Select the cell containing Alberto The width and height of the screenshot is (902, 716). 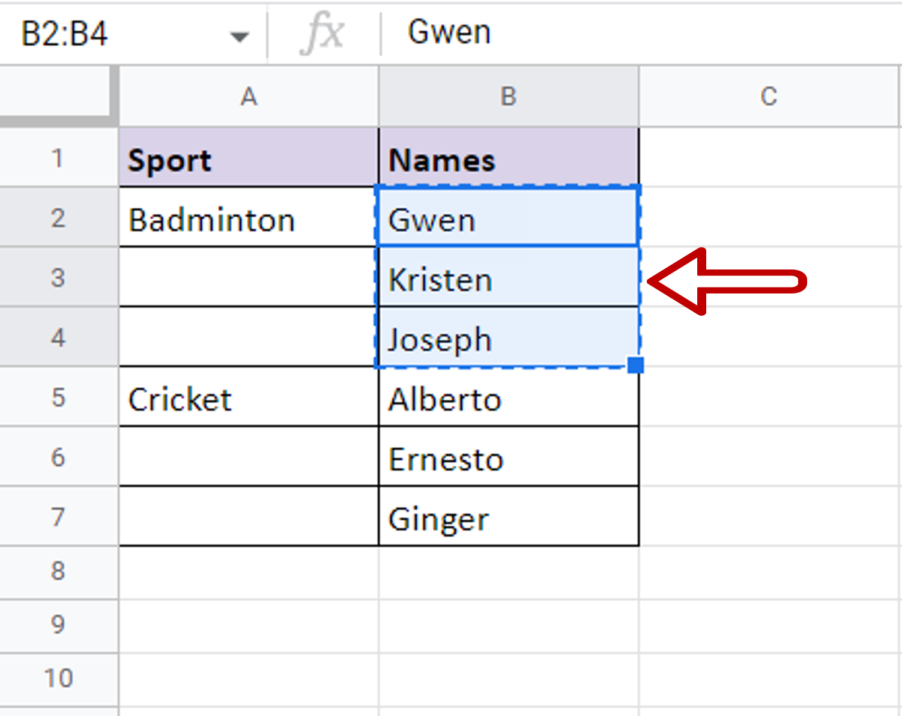(509, 398)
